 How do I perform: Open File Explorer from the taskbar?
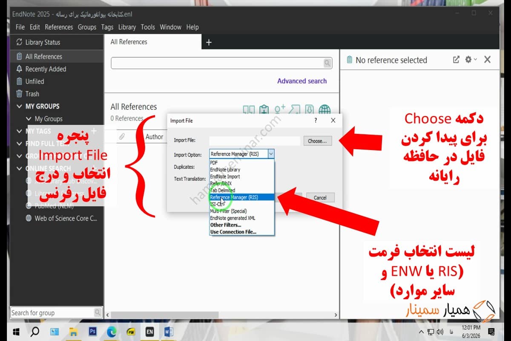point(74,331)
